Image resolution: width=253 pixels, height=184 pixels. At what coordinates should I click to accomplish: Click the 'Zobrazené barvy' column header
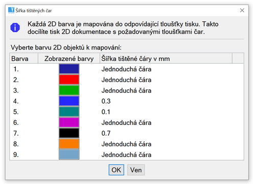click(69, 59)
